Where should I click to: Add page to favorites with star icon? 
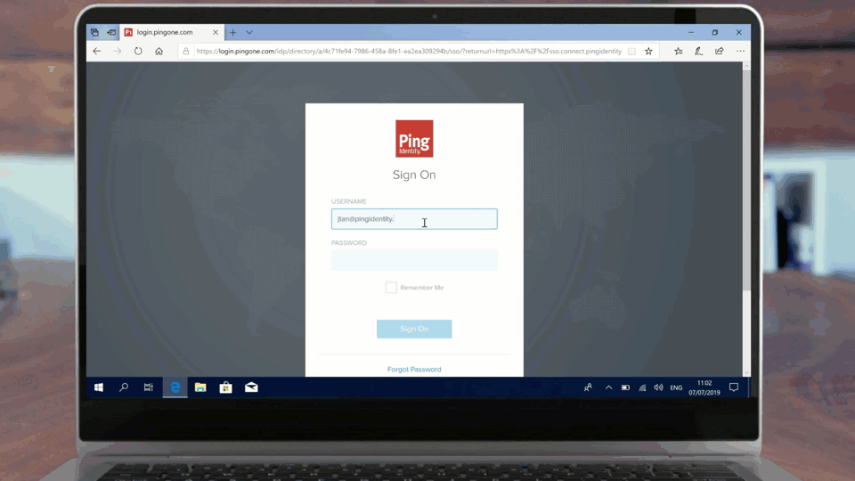pyautogui.click(x=648, y=52)
